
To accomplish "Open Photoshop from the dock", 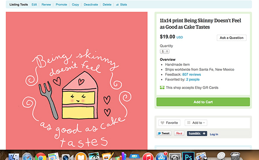I will click(x=188, y=156).
